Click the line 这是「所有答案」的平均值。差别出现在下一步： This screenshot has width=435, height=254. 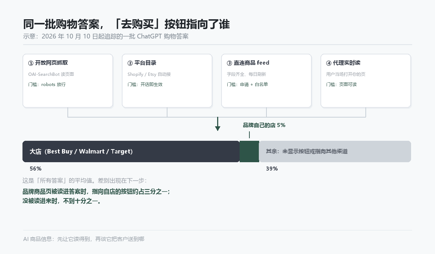point(84,181)
